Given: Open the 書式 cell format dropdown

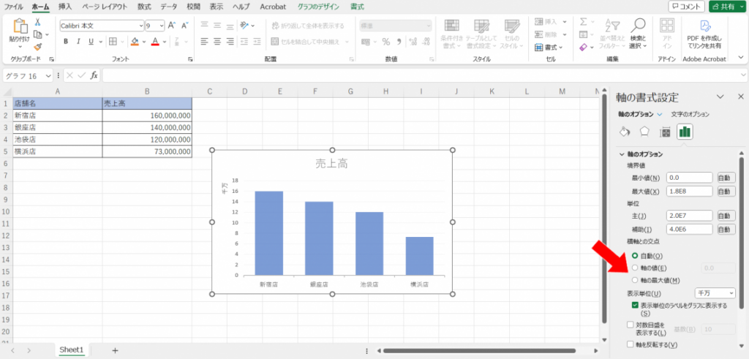Looking at the screenshot, I should pyautogui.click(x=550, y=48).
